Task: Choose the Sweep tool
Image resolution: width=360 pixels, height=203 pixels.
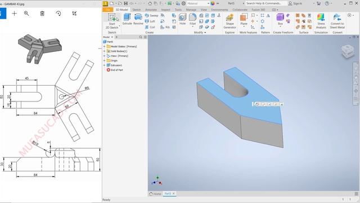Action: coord(152,15)
